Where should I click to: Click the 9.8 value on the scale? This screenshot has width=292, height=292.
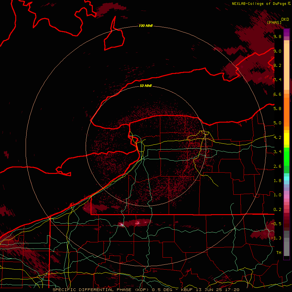click(277, 36)
